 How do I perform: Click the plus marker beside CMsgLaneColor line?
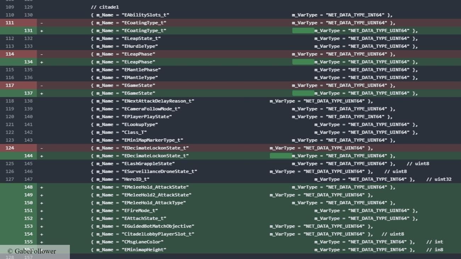point(41,242)
